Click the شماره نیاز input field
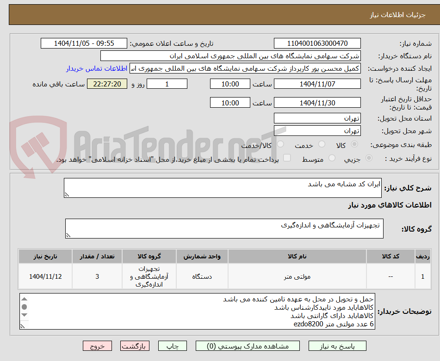Screen dimensions: 440x361 point(317,43)
